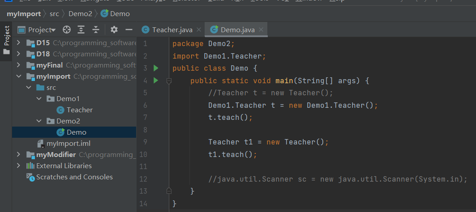Click commented Scanner code on line 12
This screenshot has height=212, width=476.
coord(338,179)
